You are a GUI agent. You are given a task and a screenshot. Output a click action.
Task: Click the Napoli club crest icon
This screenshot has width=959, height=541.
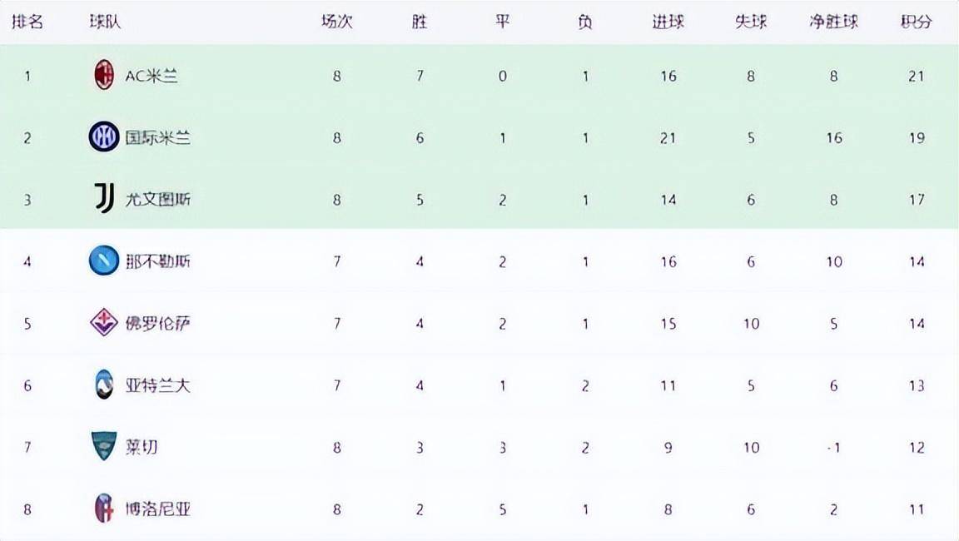pyautogui.click(x=104, y=261)
